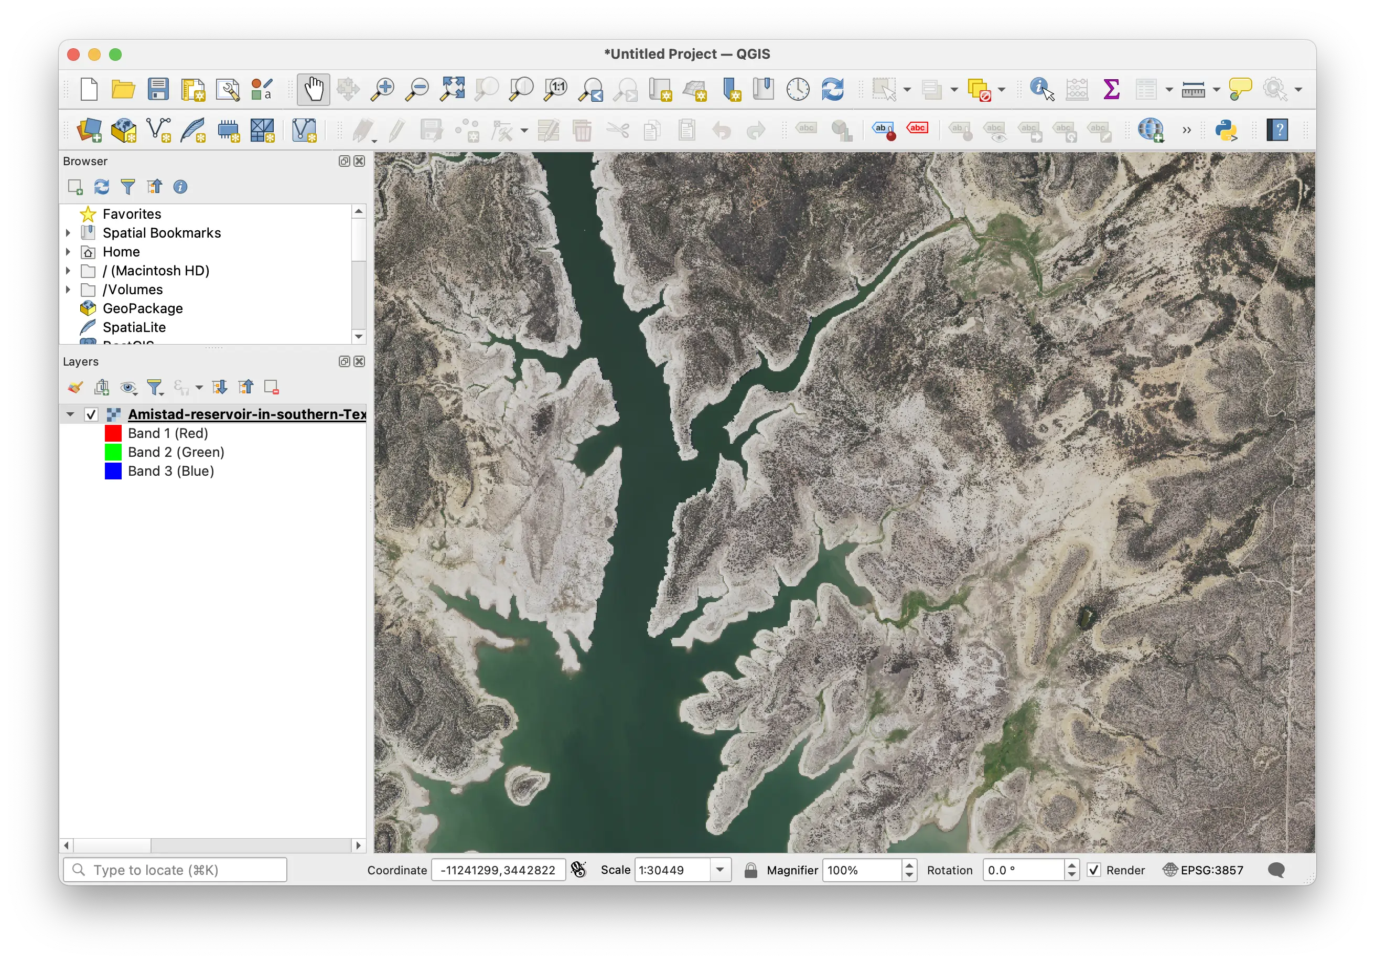Screen dimensions: 1375x963
Task: Select Favorites in the Browser tree
Action: 132,215
